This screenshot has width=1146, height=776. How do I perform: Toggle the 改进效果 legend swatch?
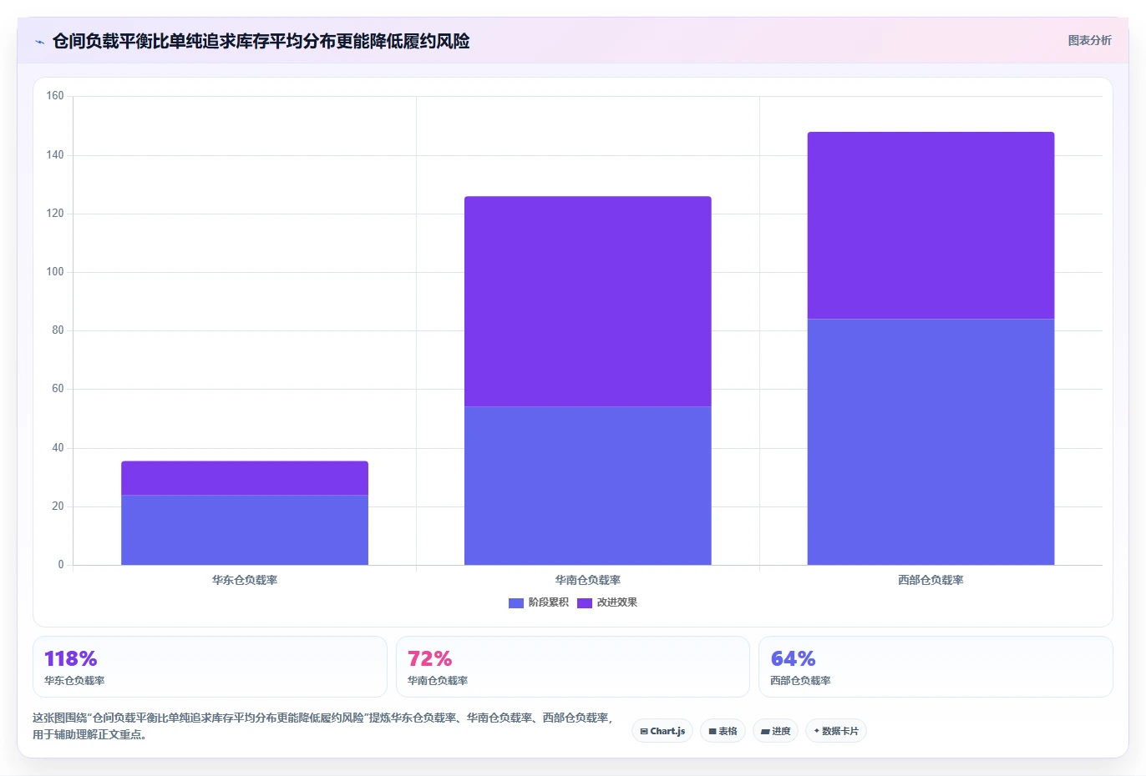coord(585,602)
